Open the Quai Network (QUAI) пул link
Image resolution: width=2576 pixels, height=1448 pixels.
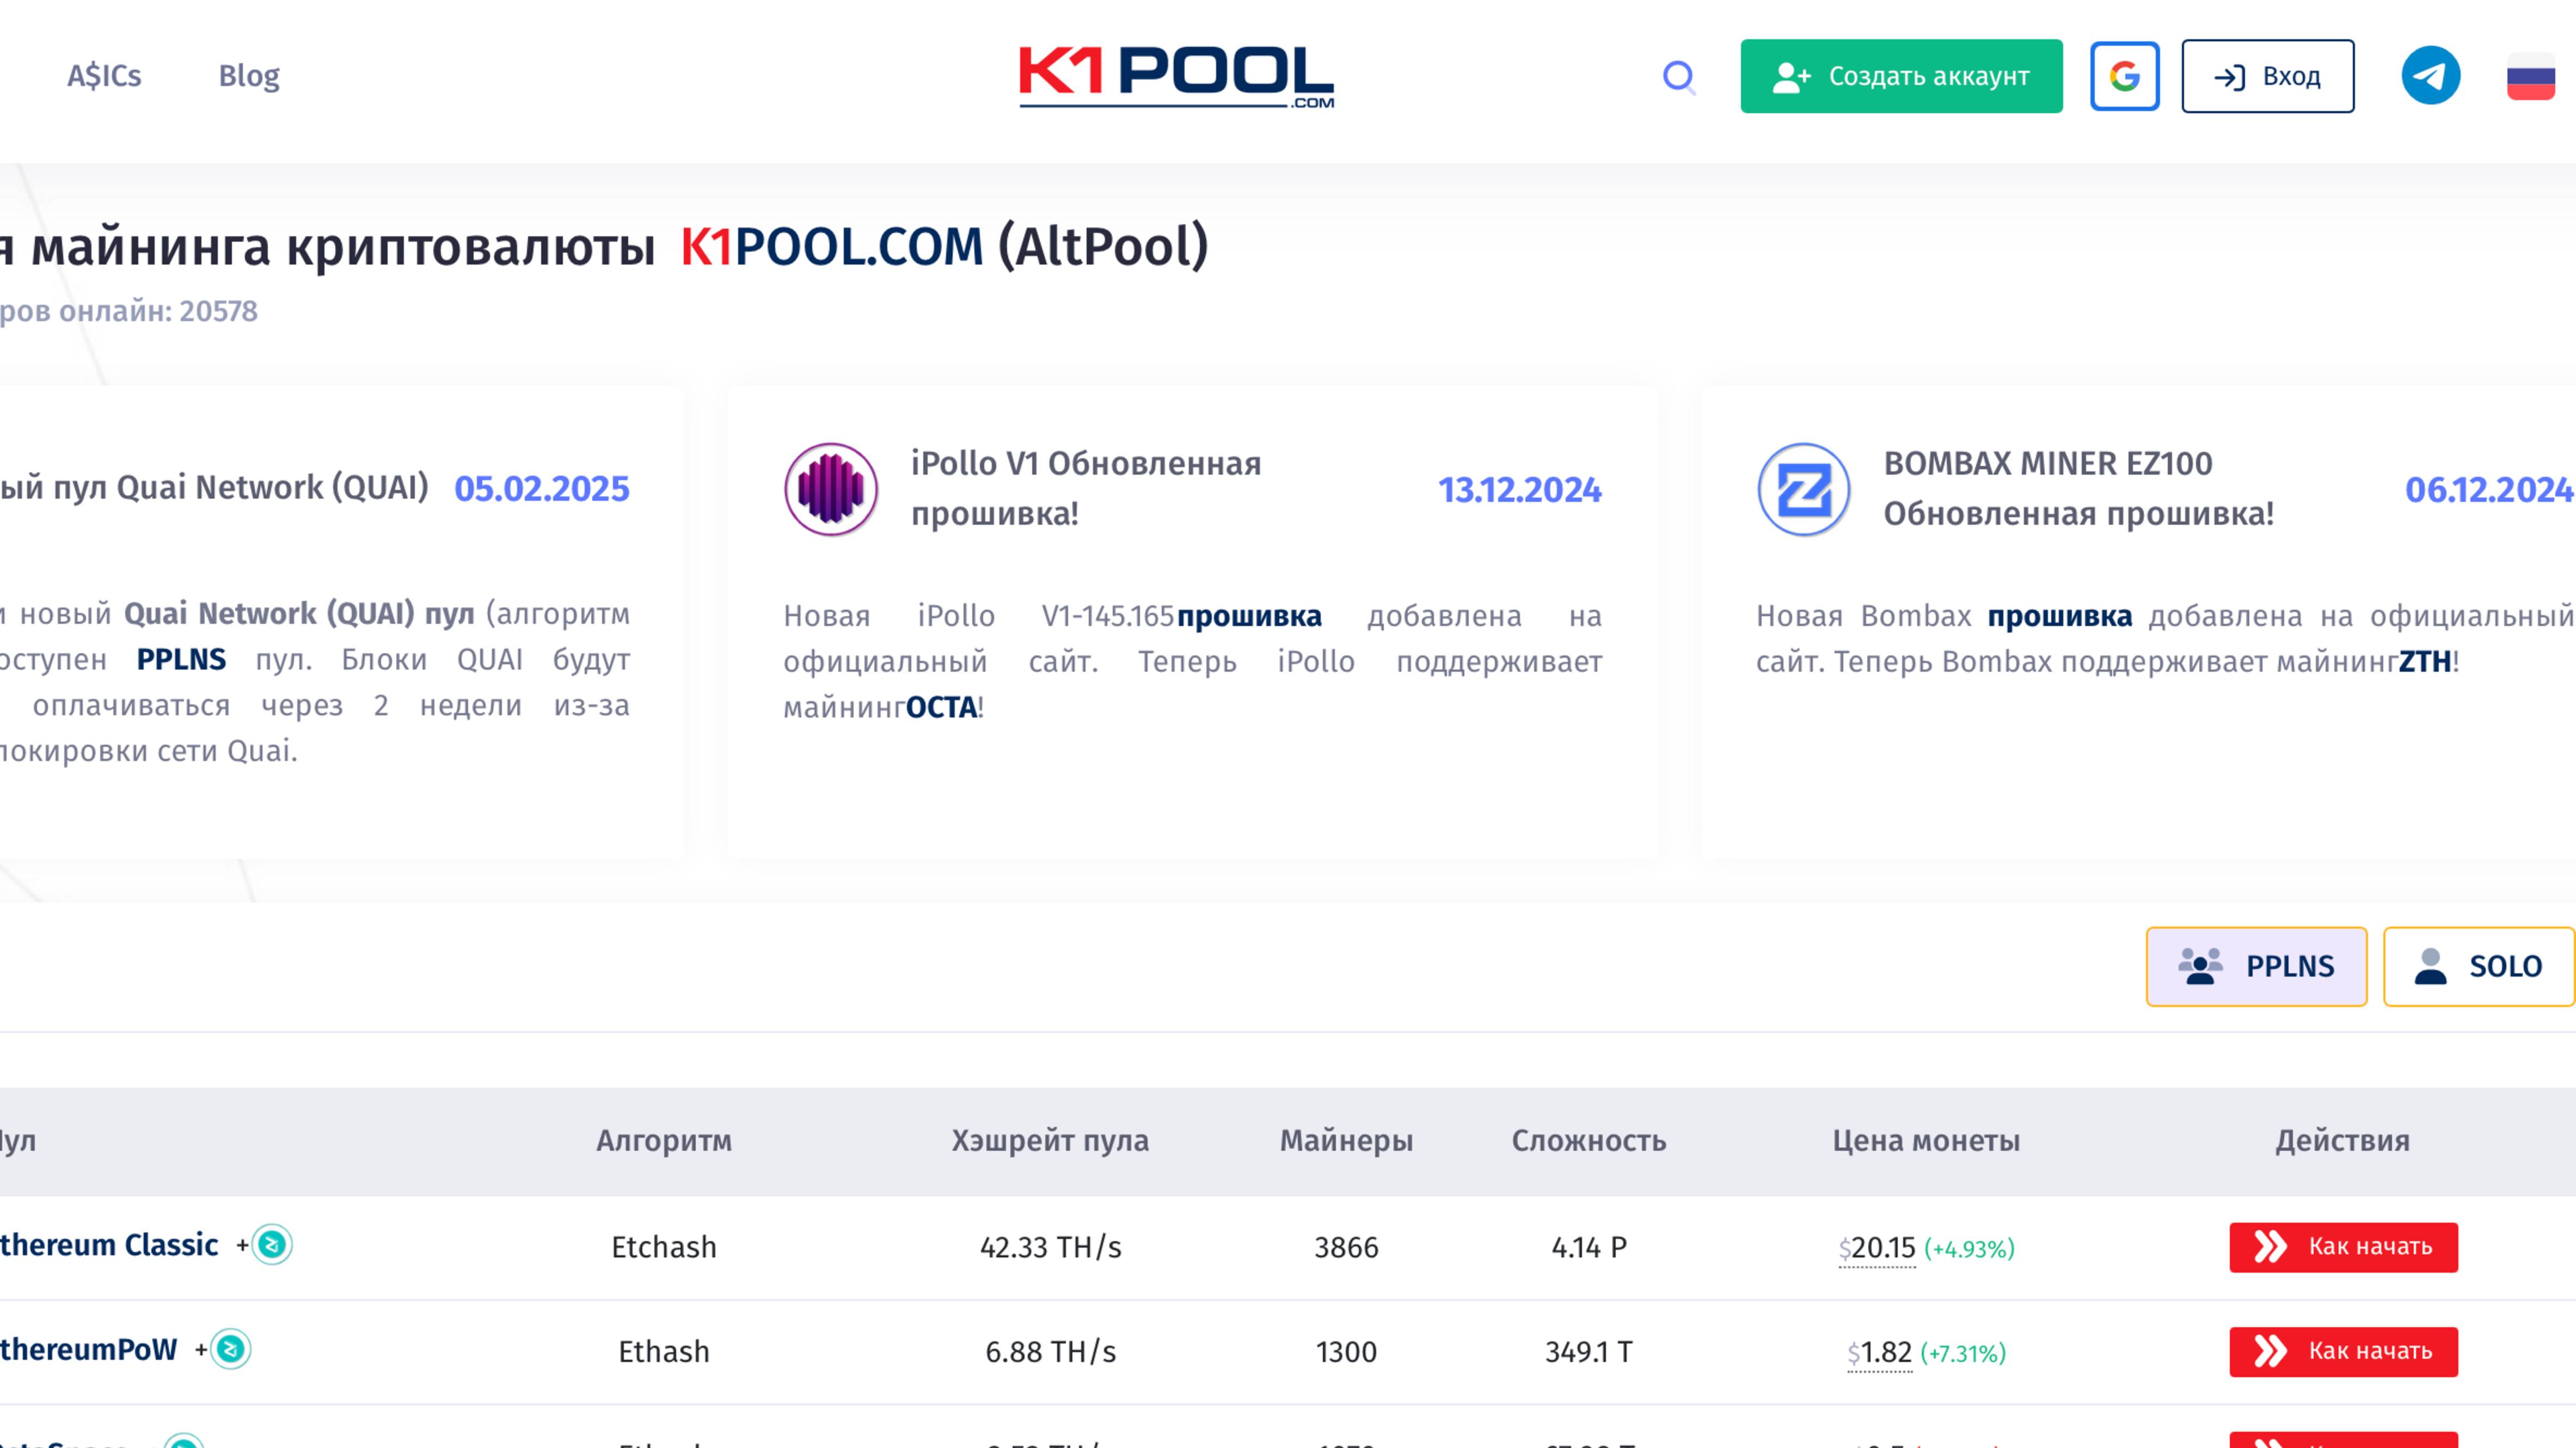pyautogui.click(x=299, y=613)
